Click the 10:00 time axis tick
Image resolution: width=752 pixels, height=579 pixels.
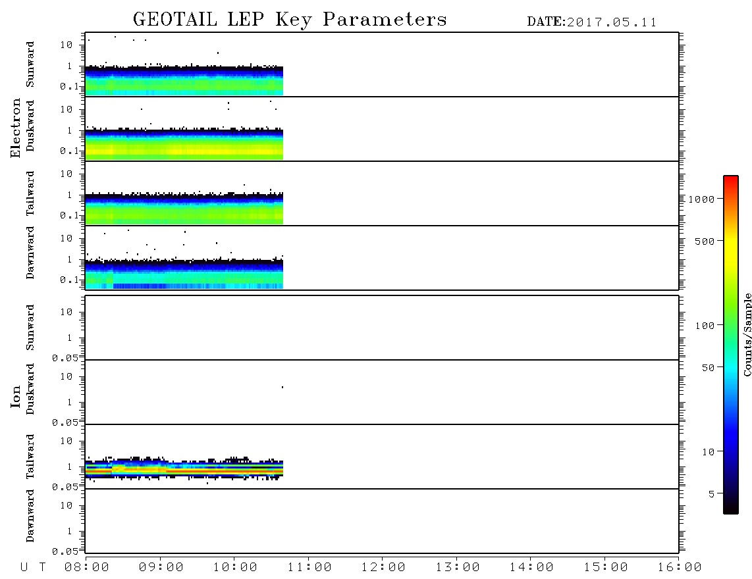click(x=235, y=568)
